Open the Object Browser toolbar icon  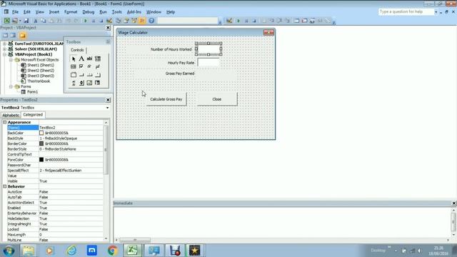134,21
